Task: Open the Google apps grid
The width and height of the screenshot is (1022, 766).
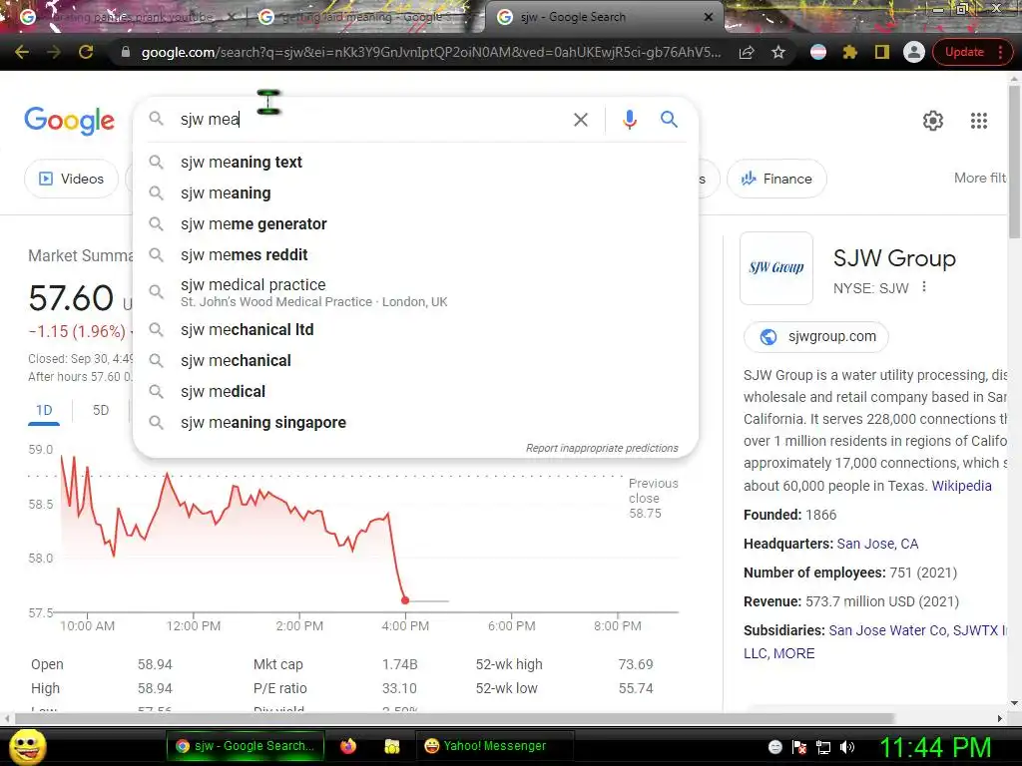Action: pos(979,121)
